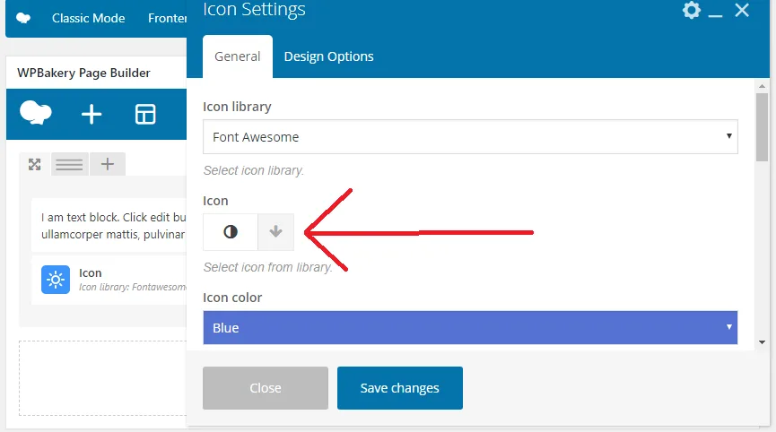Click the text block element
This screenshot has width=776, height=432.
[x=109, y=225]
